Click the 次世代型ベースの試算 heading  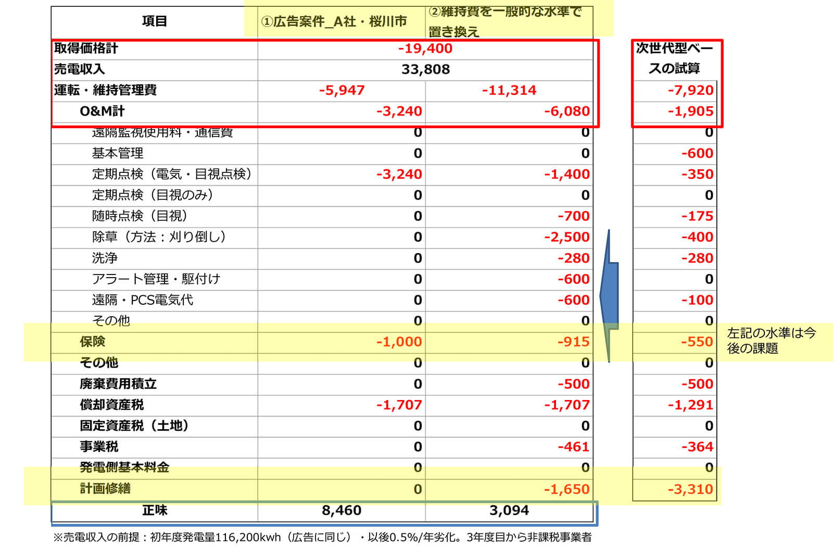coord(674,58)
